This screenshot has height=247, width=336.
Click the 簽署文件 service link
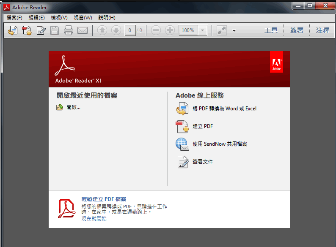coord(203,162)
